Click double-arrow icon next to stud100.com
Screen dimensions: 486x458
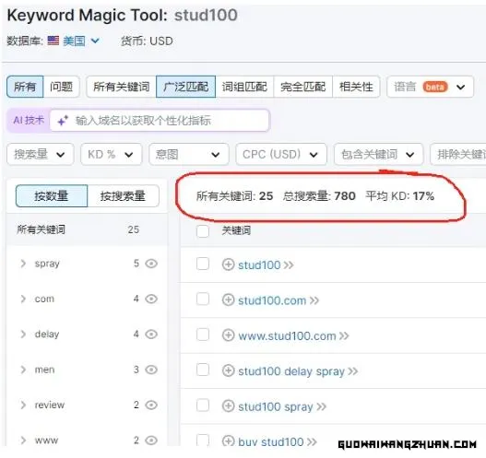314,300
